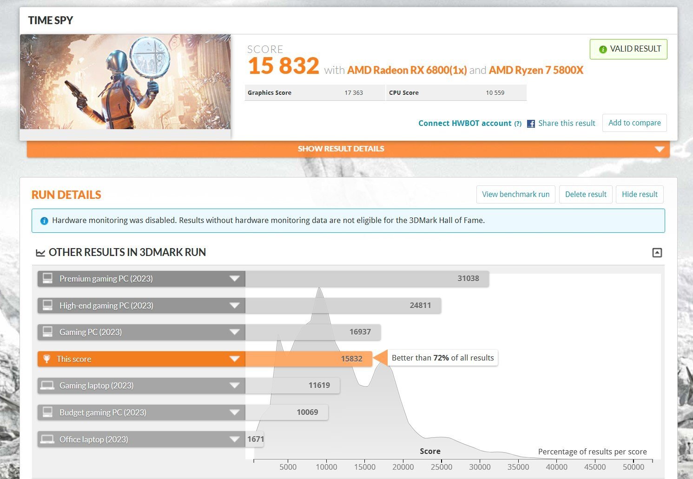Click the Gaming laptop 11619 score bar

click(x=292, y=386)
